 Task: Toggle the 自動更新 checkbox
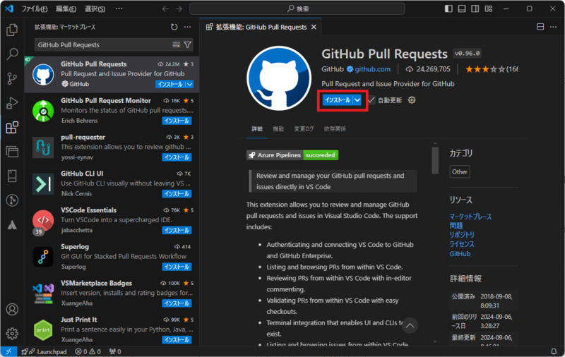click(x=371, y=100)
